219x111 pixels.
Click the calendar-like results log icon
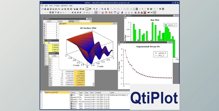90,9
